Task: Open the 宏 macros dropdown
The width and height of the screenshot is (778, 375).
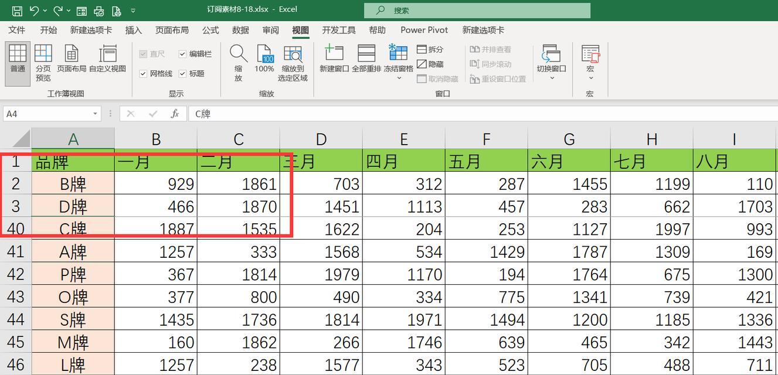Action: 590,62
